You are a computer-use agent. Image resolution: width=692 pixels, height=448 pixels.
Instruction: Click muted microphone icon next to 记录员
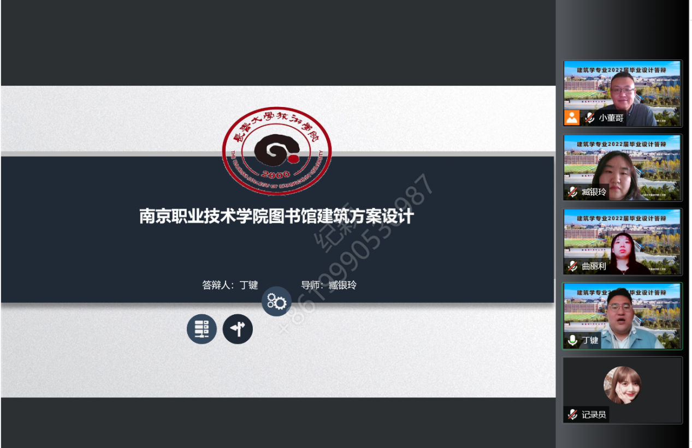[572, 415]
